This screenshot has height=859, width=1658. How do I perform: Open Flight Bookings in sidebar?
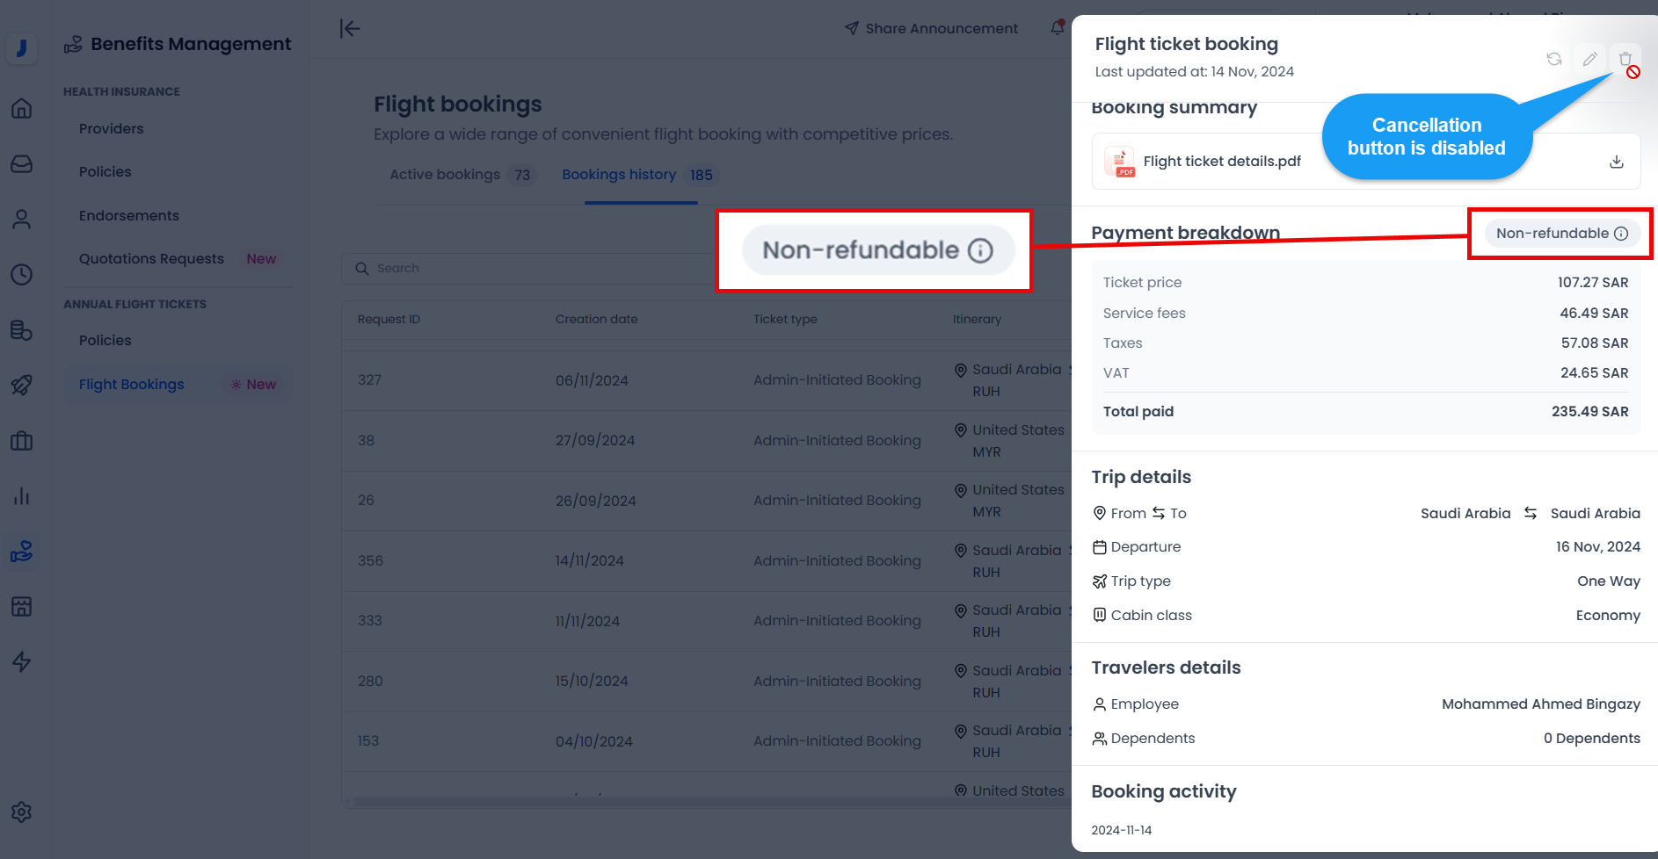tap(132, 385)
